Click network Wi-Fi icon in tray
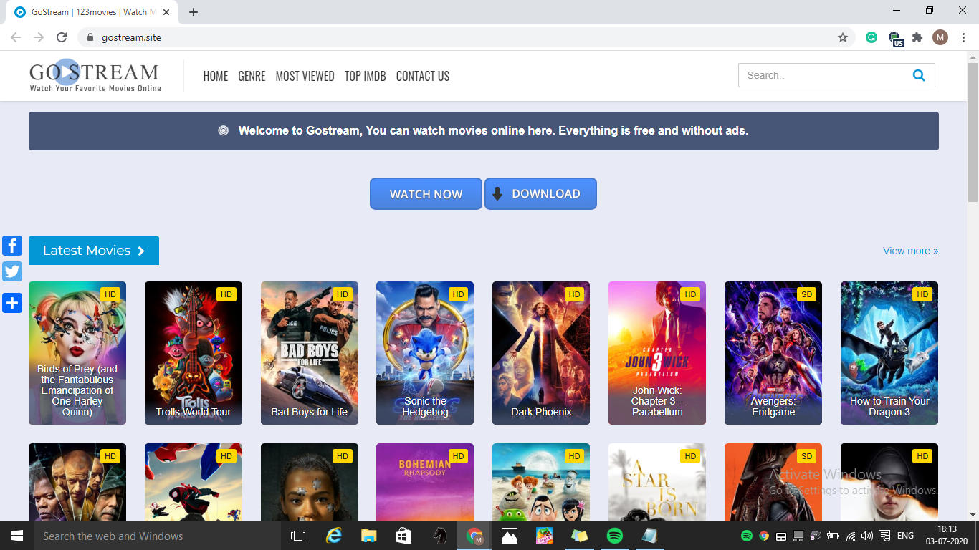The image size is (979, 550). coord(851,536)
